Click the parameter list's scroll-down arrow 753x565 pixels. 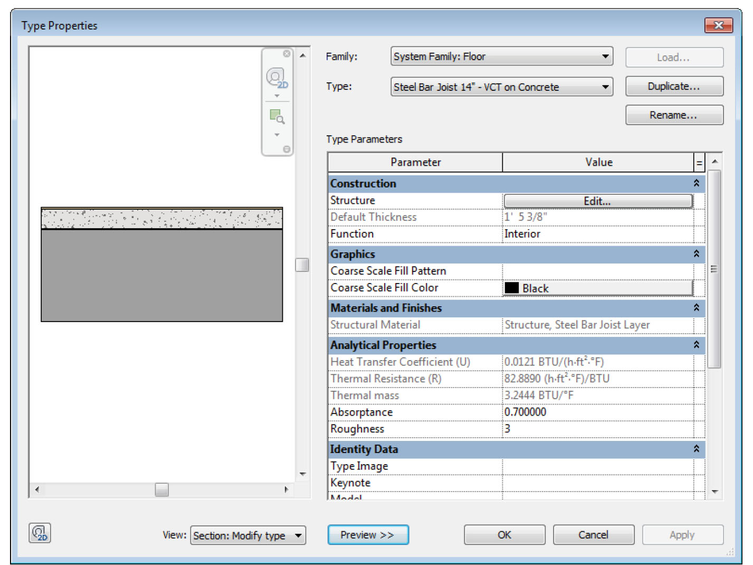pos(715,492)
